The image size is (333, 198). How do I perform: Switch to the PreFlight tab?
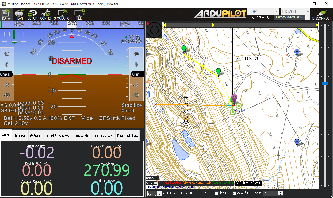[50, 135]
